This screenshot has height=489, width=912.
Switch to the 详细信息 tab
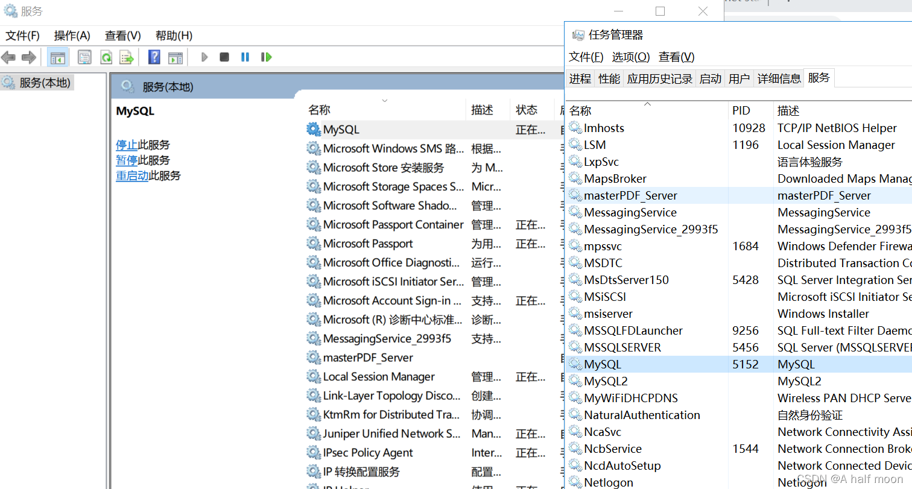(779, 78)
